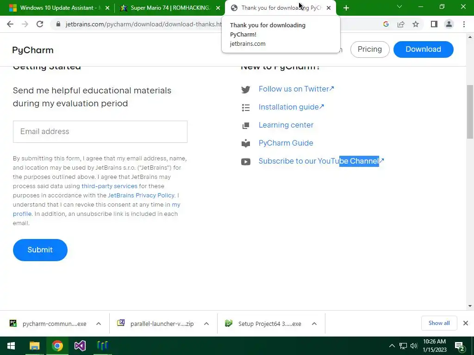Open the clock showing 10:26 AM

[x=434, y=346]
